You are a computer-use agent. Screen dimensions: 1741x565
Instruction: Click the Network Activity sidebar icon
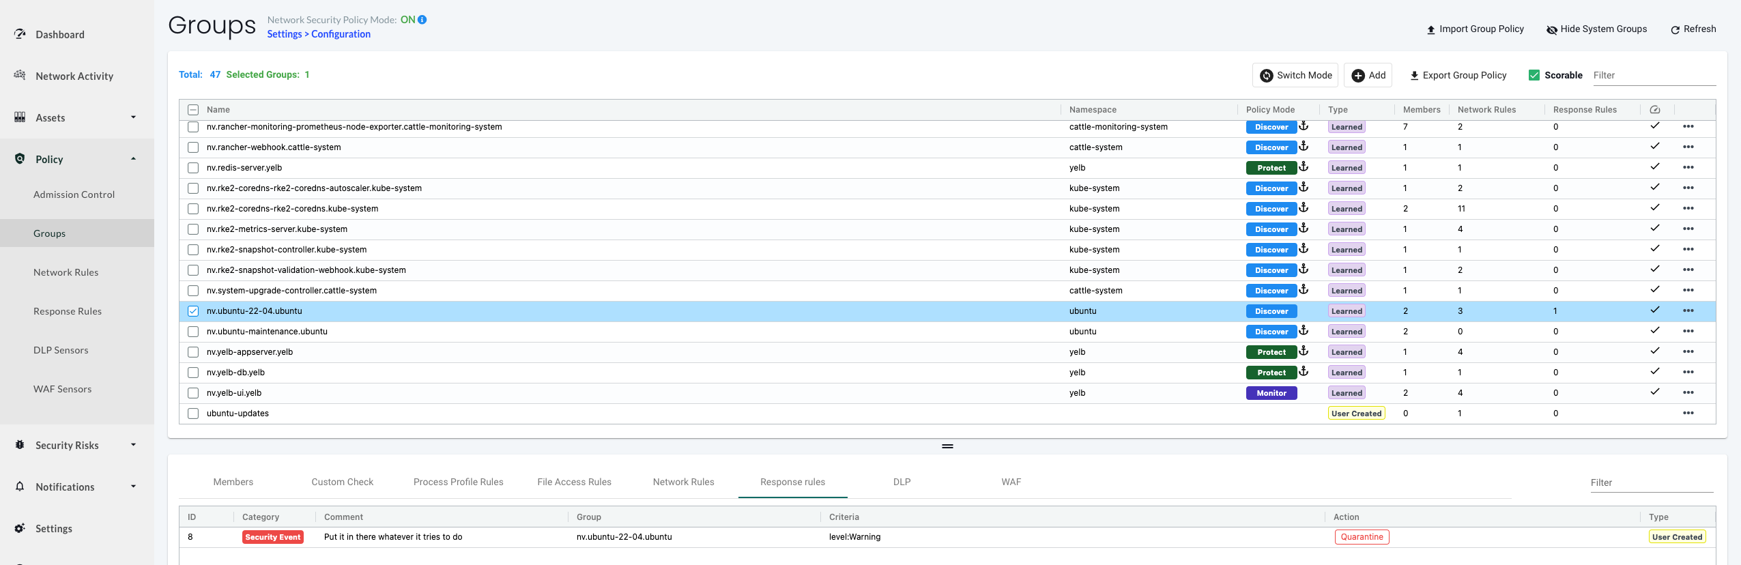click(x=20, y=75)
